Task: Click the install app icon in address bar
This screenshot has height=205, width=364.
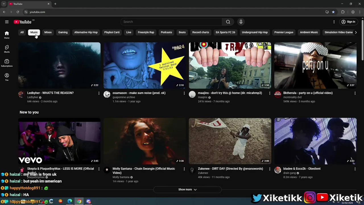Action: click(x=327, y=12)
